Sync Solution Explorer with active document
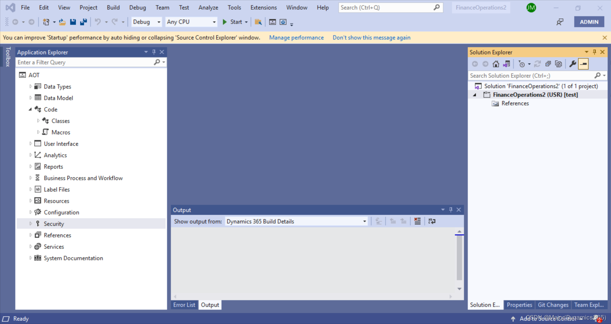The width and height of the screenshot is (611, 324). (507, 64)
